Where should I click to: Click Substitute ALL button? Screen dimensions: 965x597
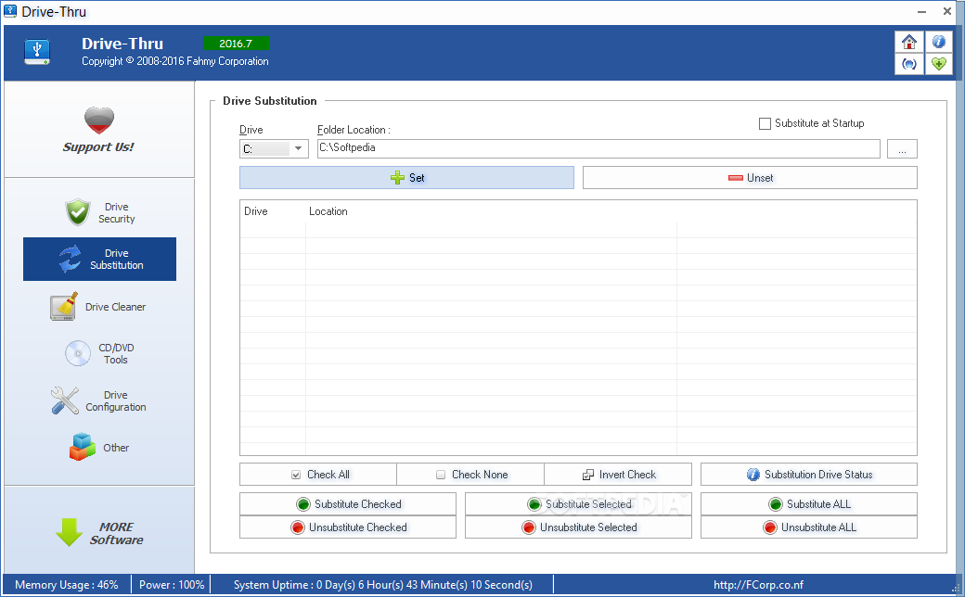[809, 504]
